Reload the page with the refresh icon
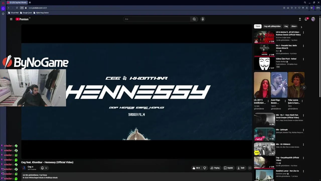This screenshot has width=321, height=181. 17,8
